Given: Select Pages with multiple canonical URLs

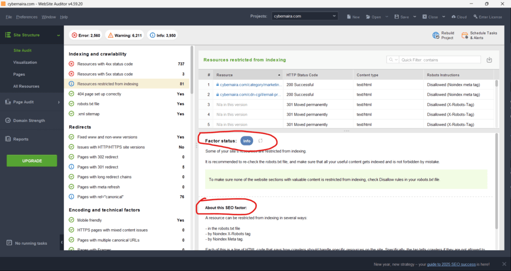Looking at the screenshot, I should point(126,240).
